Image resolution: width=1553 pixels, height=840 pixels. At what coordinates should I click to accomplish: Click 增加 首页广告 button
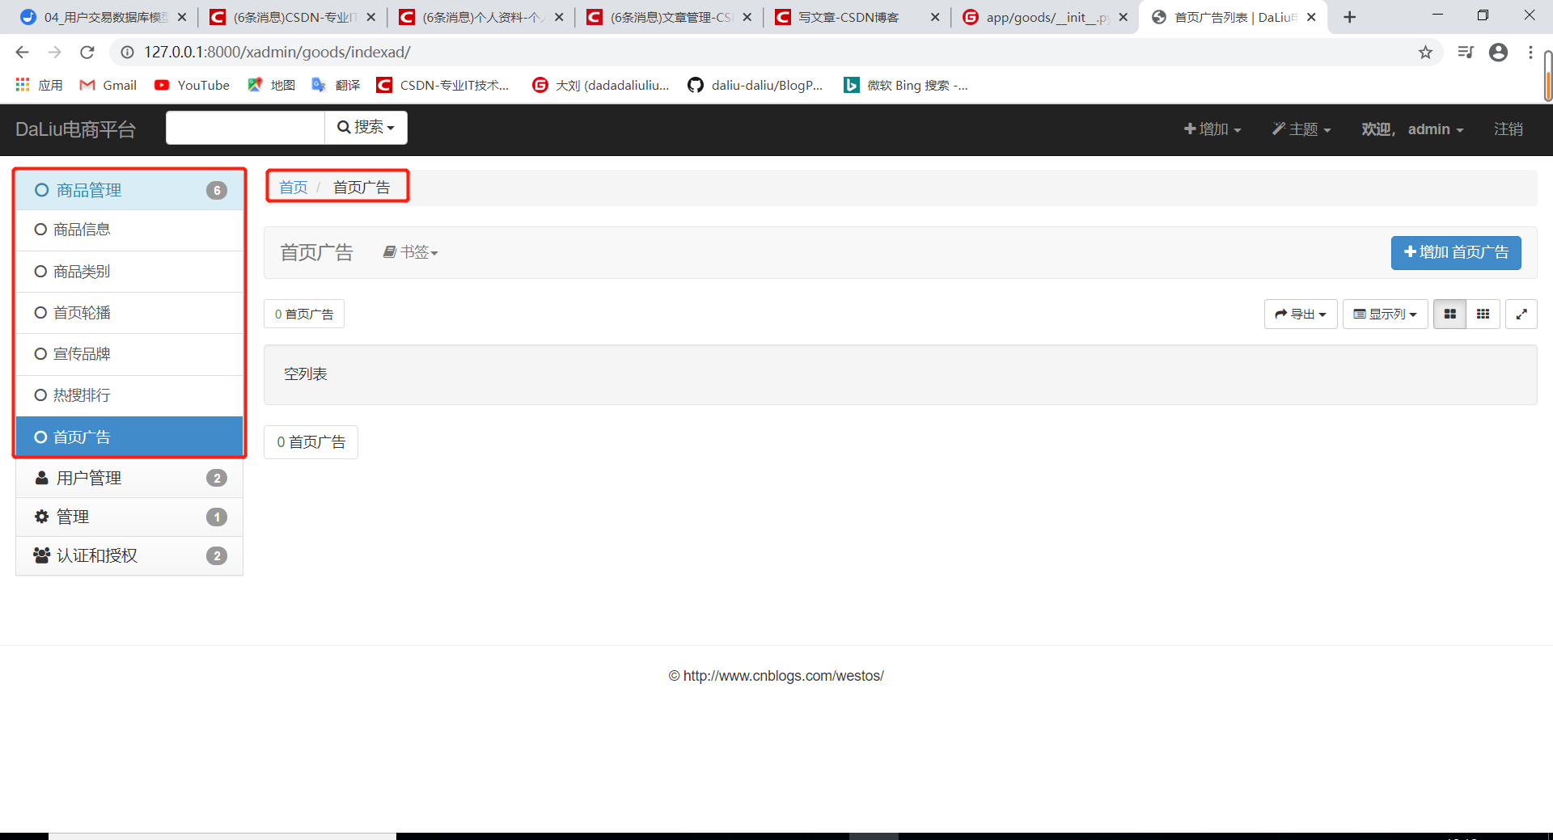point(1456,252)
